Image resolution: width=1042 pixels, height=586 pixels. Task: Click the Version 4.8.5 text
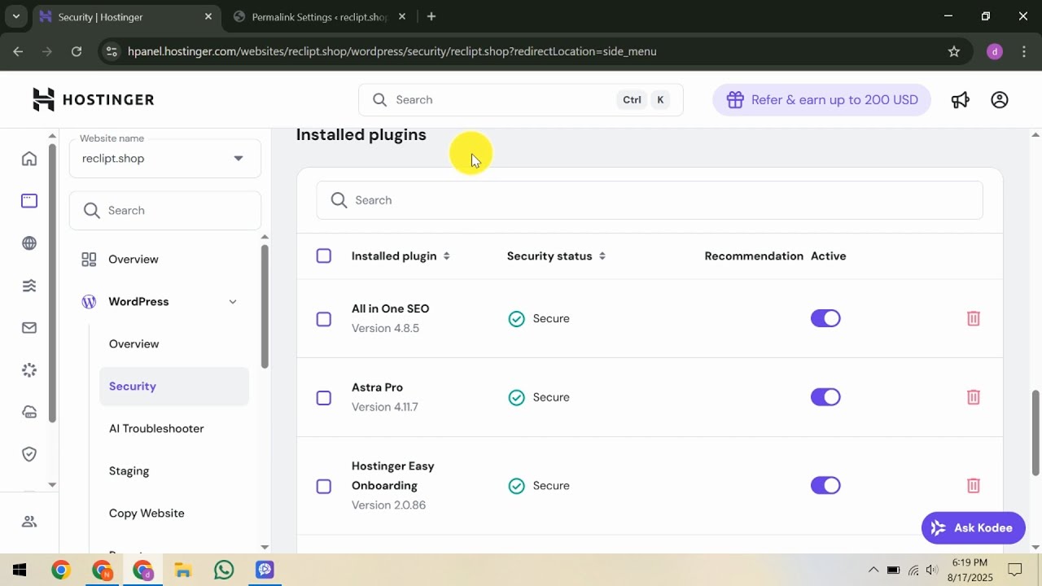pos(385,328)
